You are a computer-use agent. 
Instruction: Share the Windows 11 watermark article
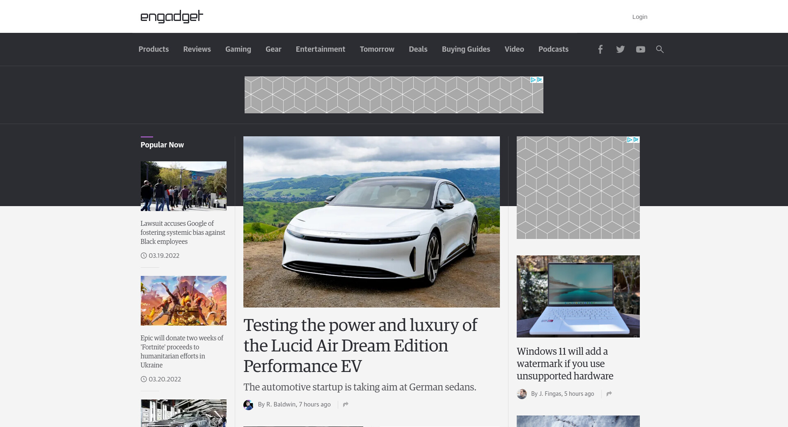(609, 394)
